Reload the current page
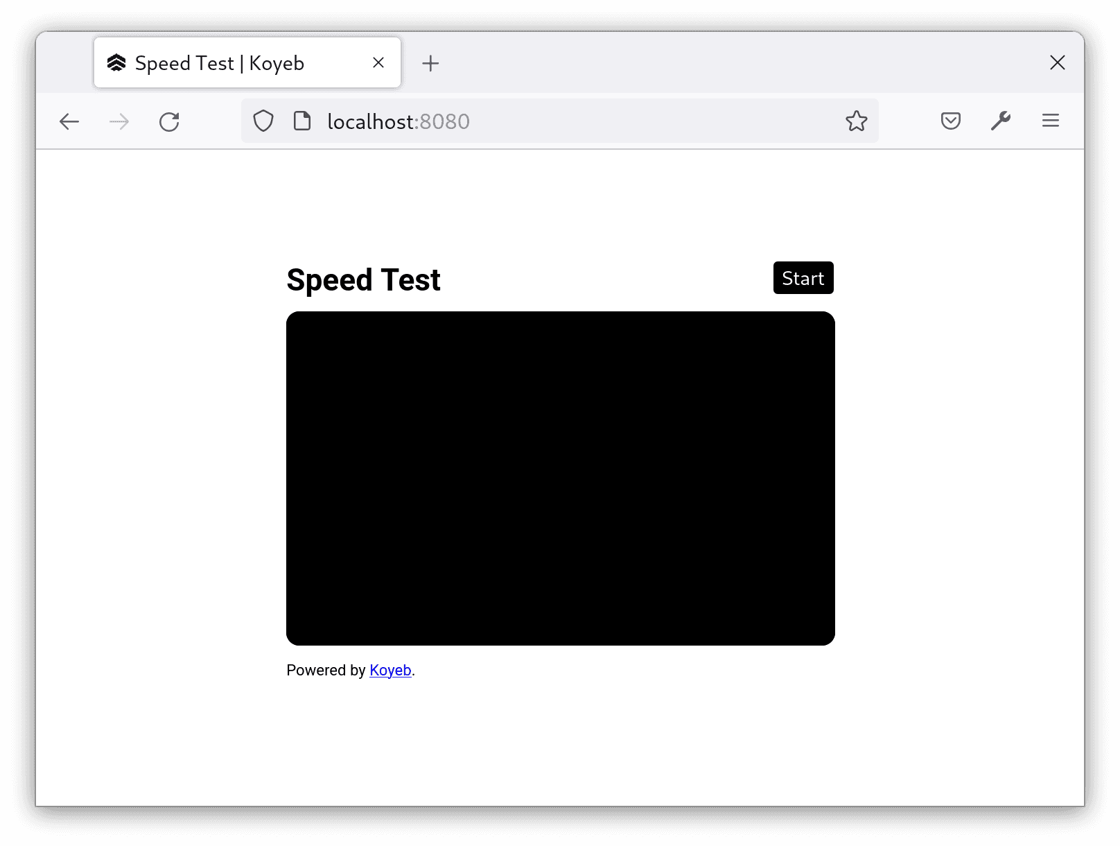This screenshot has height=846, width=1120. click(169, 122)
